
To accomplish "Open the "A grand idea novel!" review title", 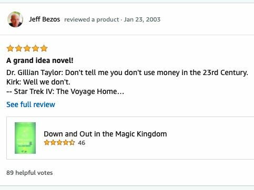I will pos(40,61).
